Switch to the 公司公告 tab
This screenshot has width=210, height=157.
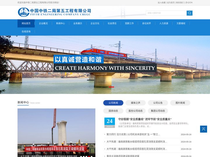pos(158,103)
